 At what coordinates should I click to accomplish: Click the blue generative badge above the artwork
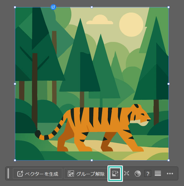(53, 7)
